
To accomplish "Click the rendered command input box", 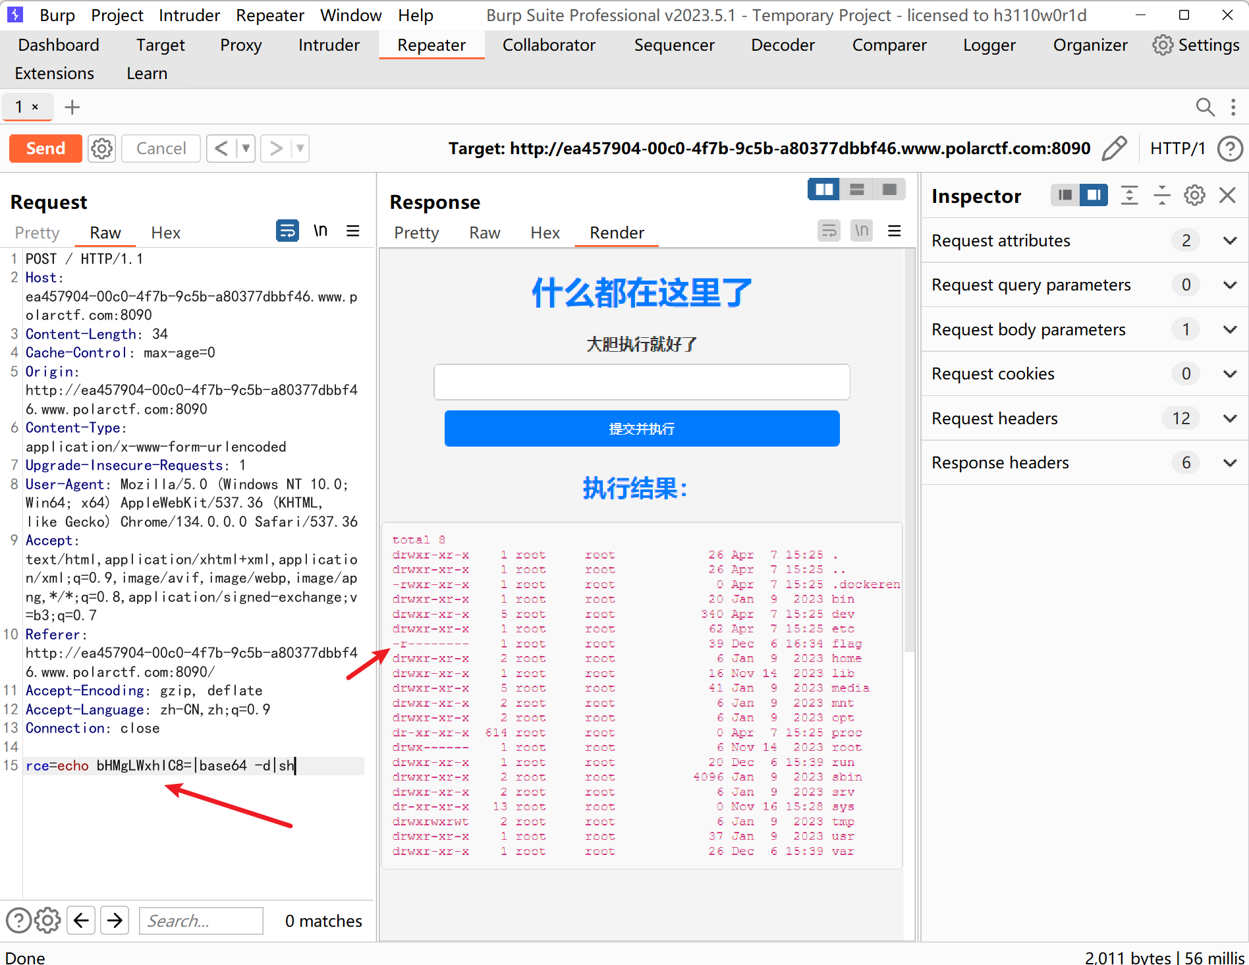I will pos(642,382).
